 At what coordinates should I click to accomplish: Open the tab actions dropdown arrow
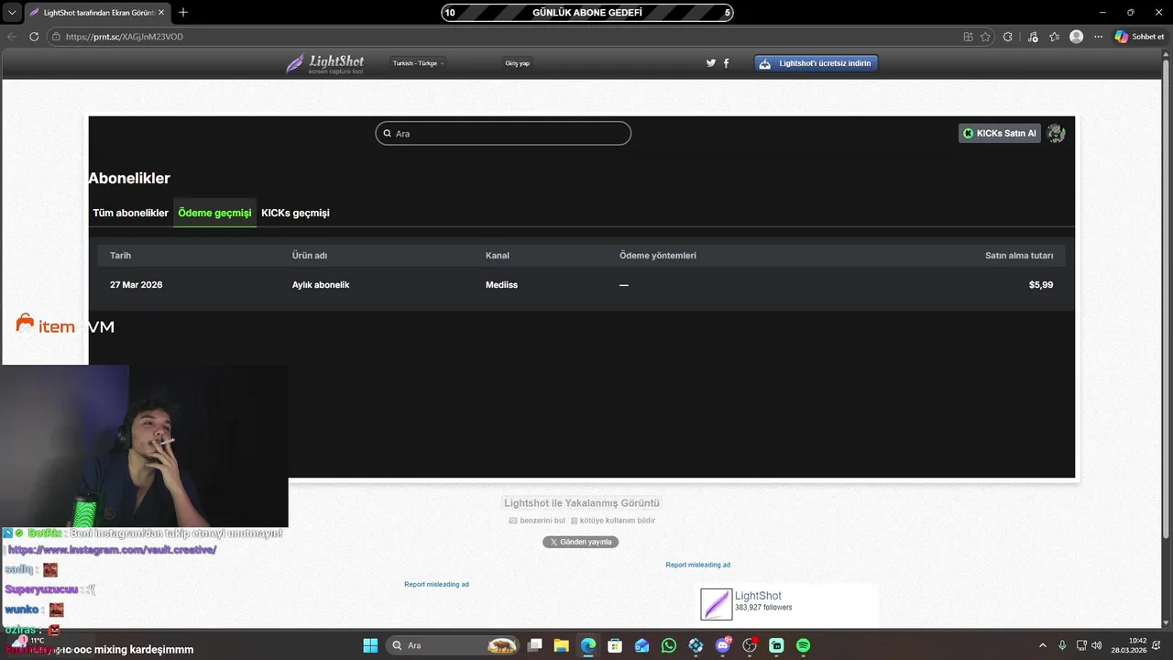[x=12, y=13]
